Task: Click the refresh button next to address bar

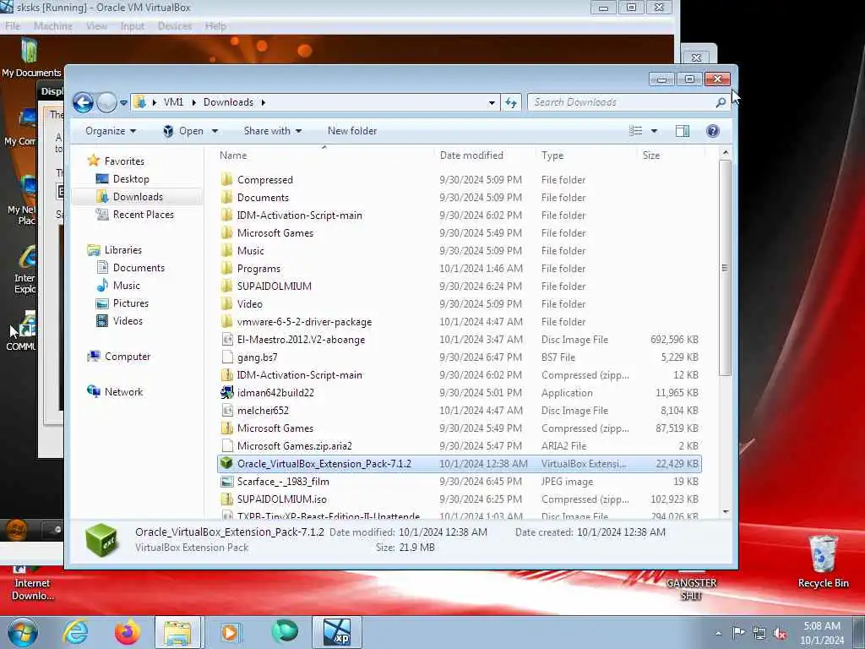Action: (x=511, y=102)
